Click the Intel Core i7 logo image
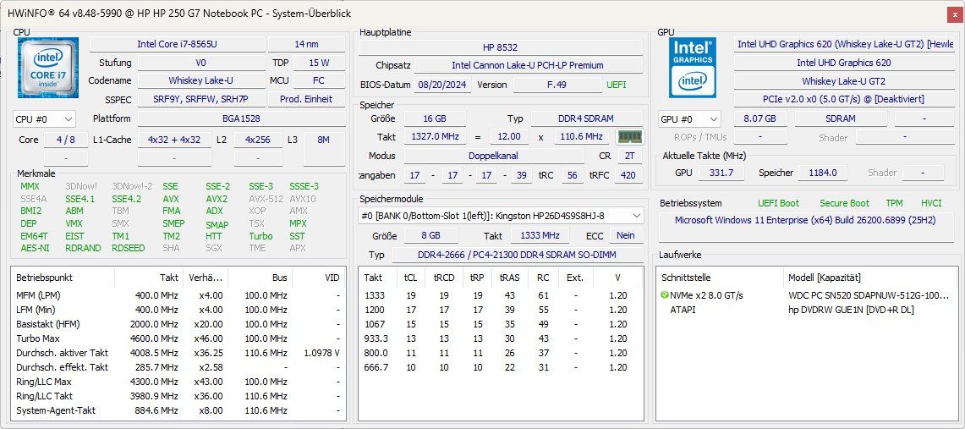This screenshot has width=965, height=429. click(x=48, y=68)
